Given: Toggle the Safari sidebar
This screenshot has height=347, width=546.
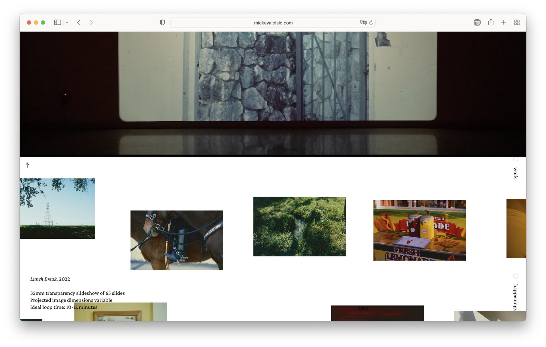Looking at the screenshot, I should 57,22.
